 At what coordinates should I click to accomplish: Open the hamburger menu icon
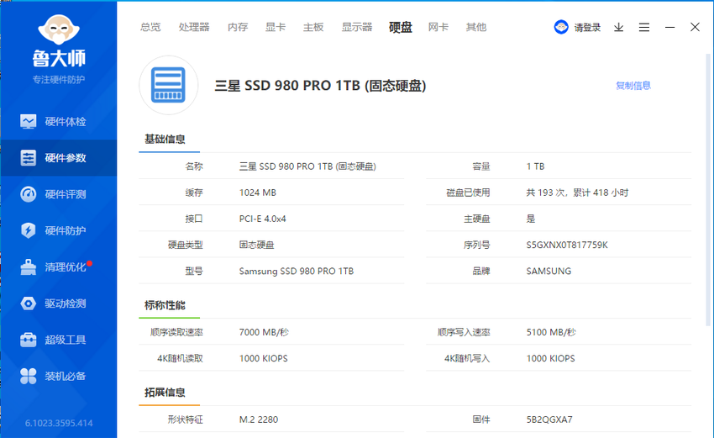(644, 28)
